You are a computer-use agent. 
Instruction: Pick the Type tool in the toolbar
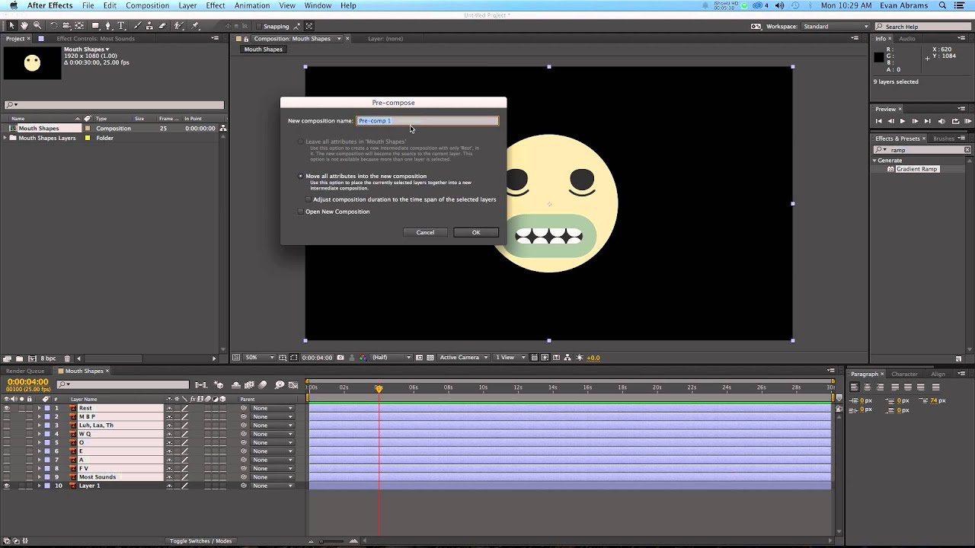[120, 26]
